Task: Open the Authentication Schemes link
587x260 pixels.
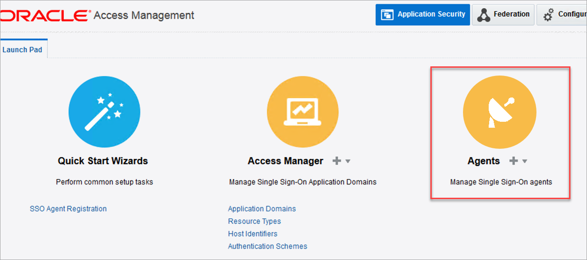Action: click(268, 246)
